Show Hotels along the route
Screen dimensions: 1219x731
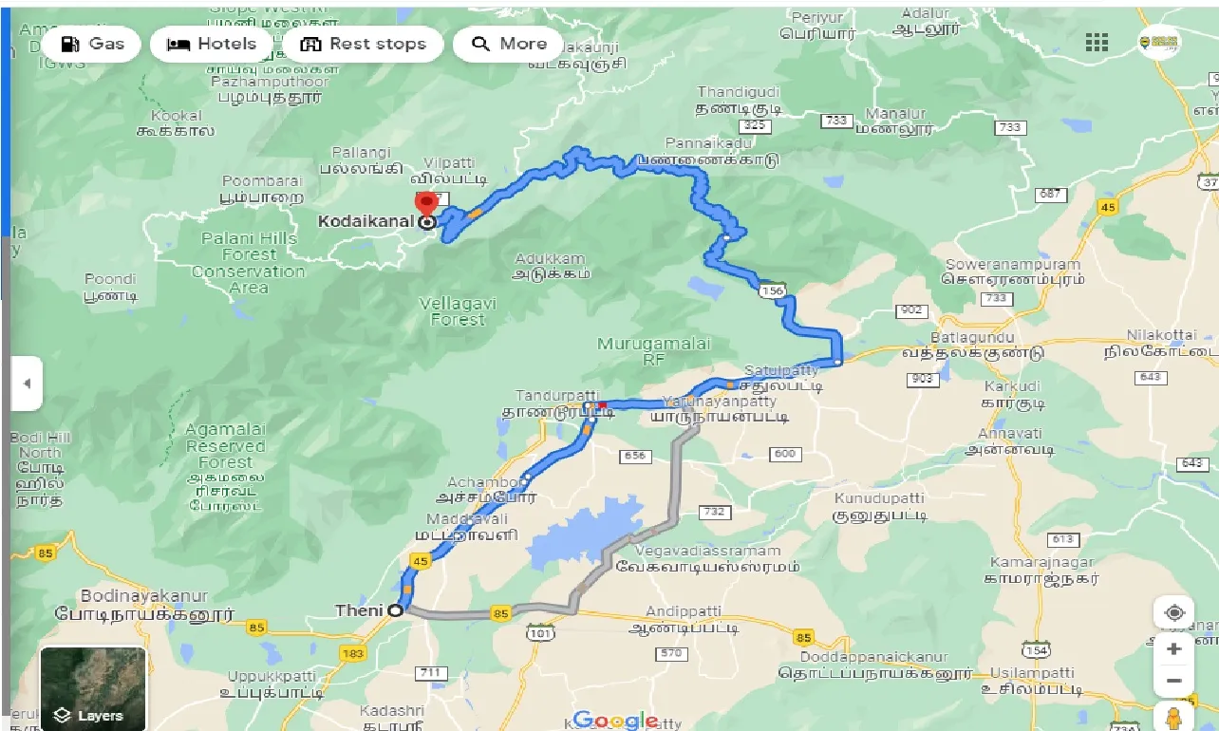tap(211, 44)
